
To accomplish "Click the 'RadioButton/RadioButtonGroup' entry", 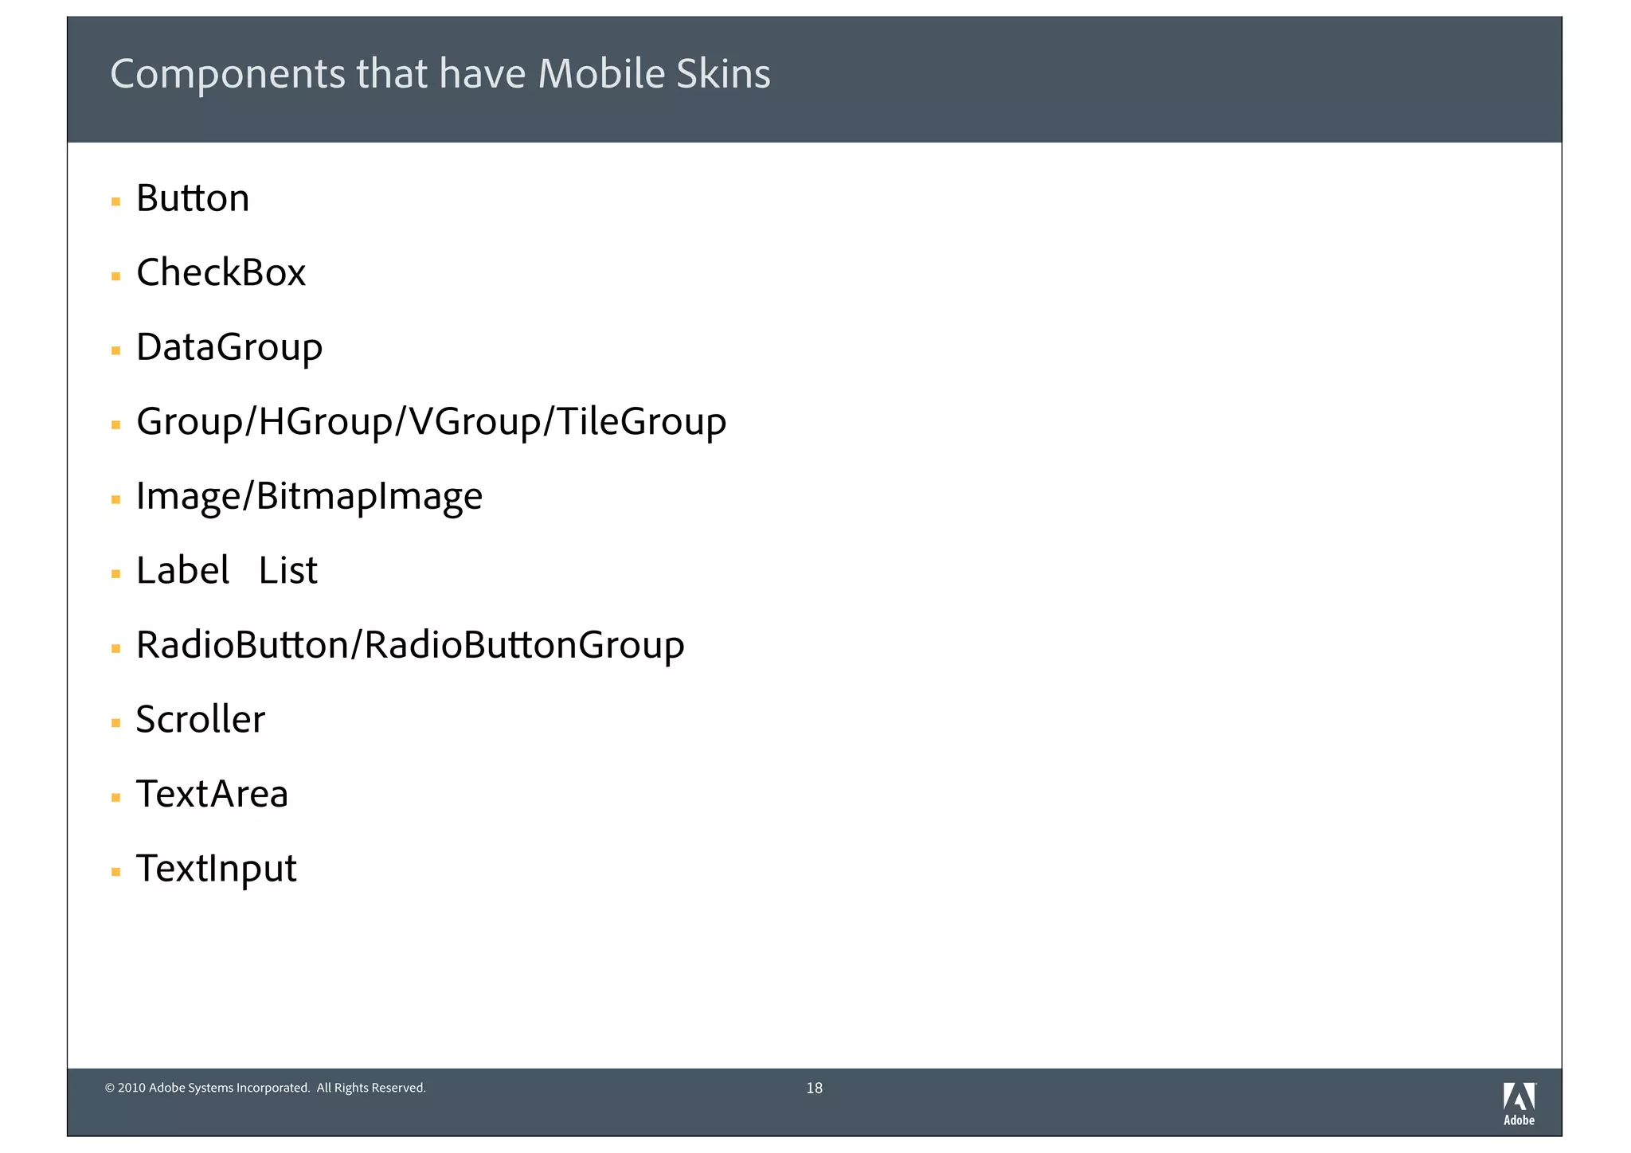I will tap(410, 645).
